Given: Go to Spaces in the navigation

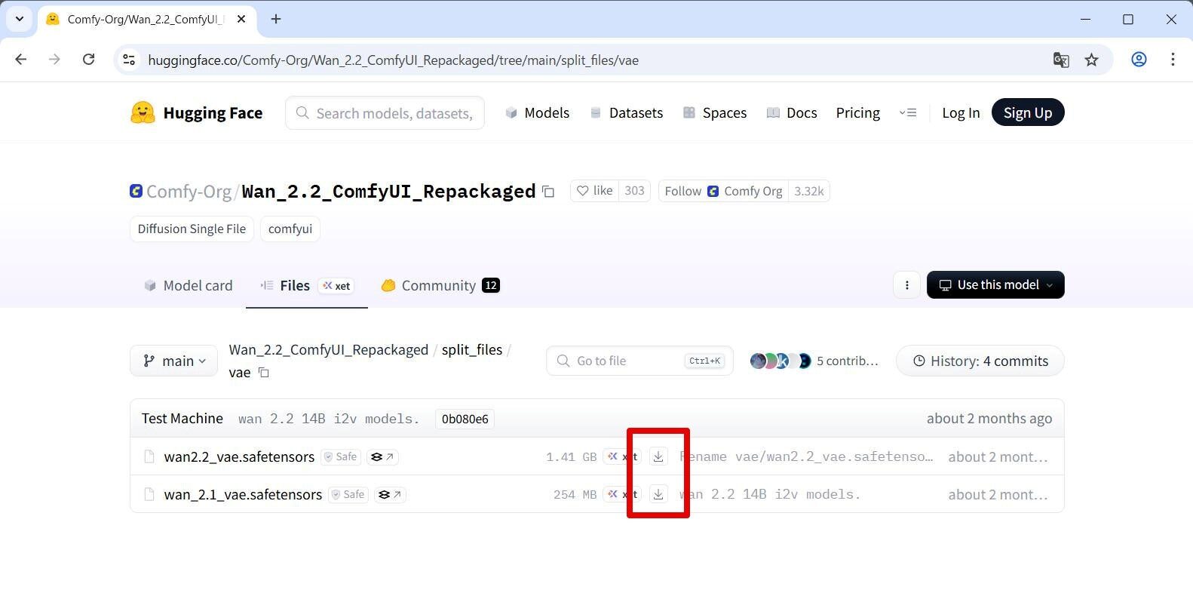Looking at the screenshot, I should 715,112.
